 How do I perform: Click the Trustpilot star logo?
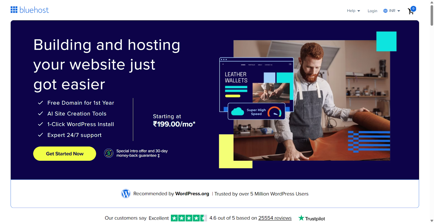pyautogui.click(x=301, y=218)
